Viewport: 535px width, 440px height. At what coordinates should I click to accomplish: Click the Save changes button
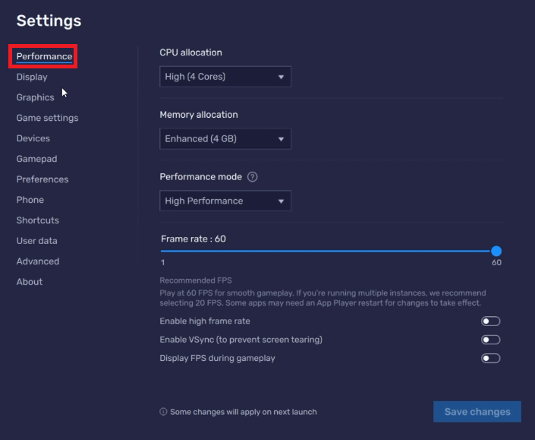pos(477,412)
